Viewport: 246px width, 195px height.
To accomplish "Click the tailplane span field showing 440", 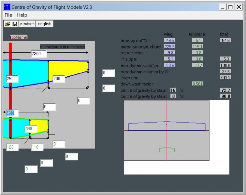I will click(x=31, y=129).
